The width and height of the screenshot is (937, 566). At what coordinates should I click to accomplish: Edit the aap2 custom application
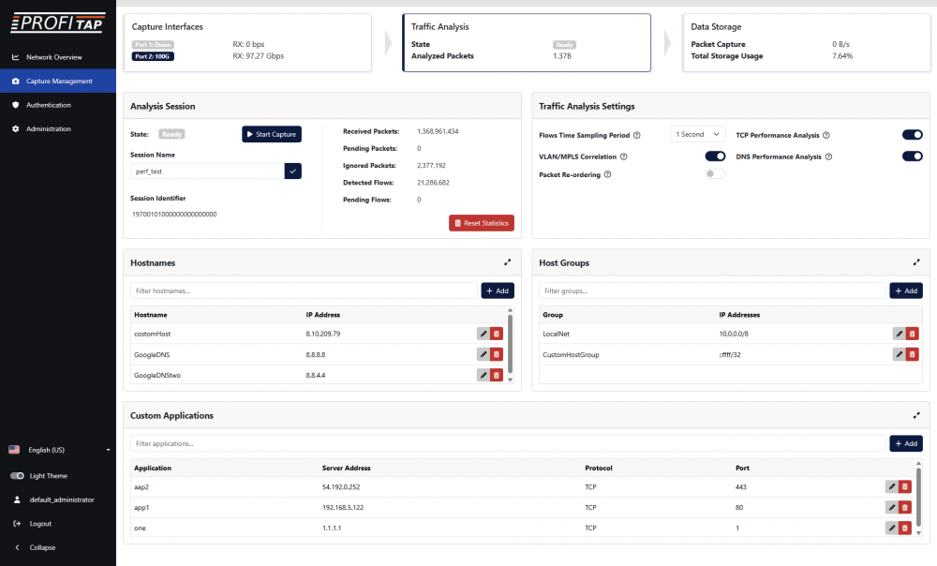click(x=891, y=486)
